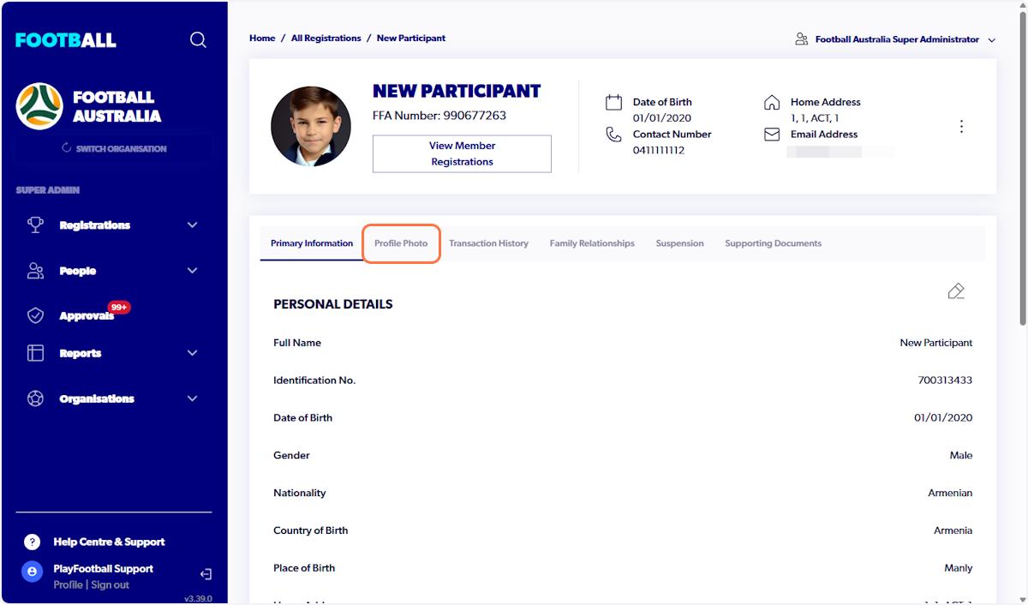Image resolution: width=1028 pixels, height=605 pixels.
Task: Click the Profile link in sidebar footer
Action: tap(68, 584)
